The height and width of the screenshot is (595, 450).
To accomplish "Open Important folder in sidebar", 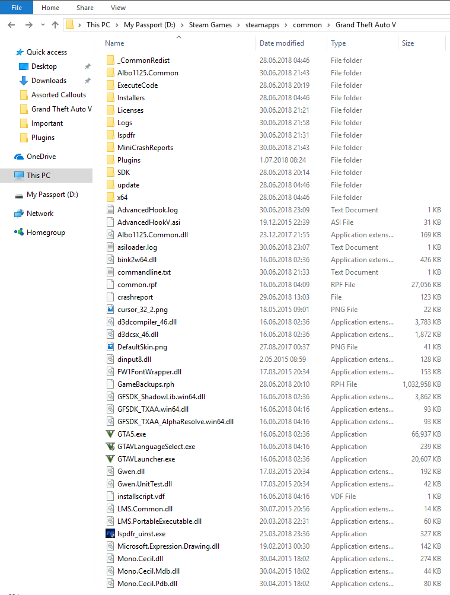I will (47, 123).
